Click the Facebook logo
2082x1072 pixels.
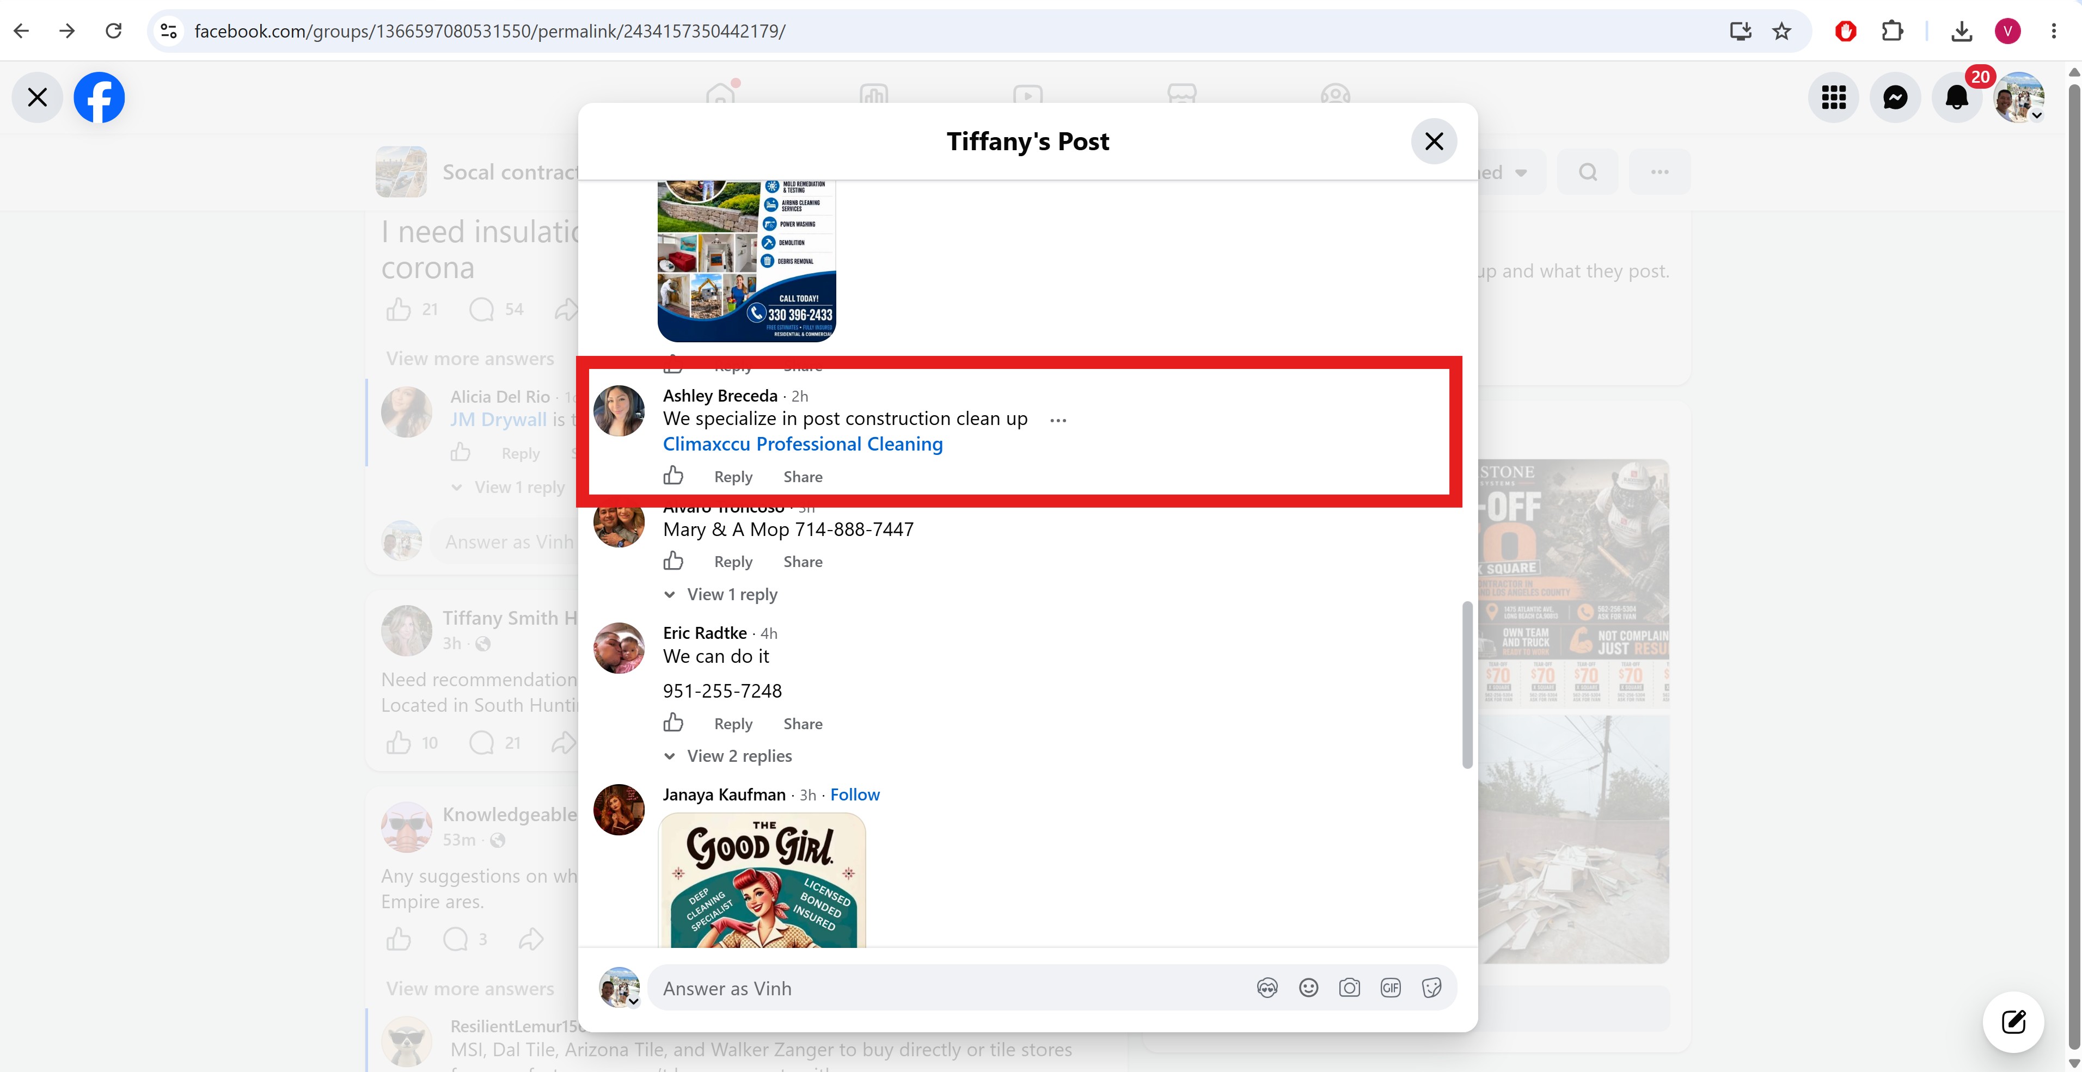(100, 98)
